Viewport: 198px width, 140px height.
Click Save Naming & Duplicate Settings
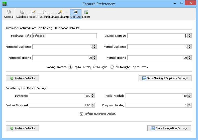165,78
